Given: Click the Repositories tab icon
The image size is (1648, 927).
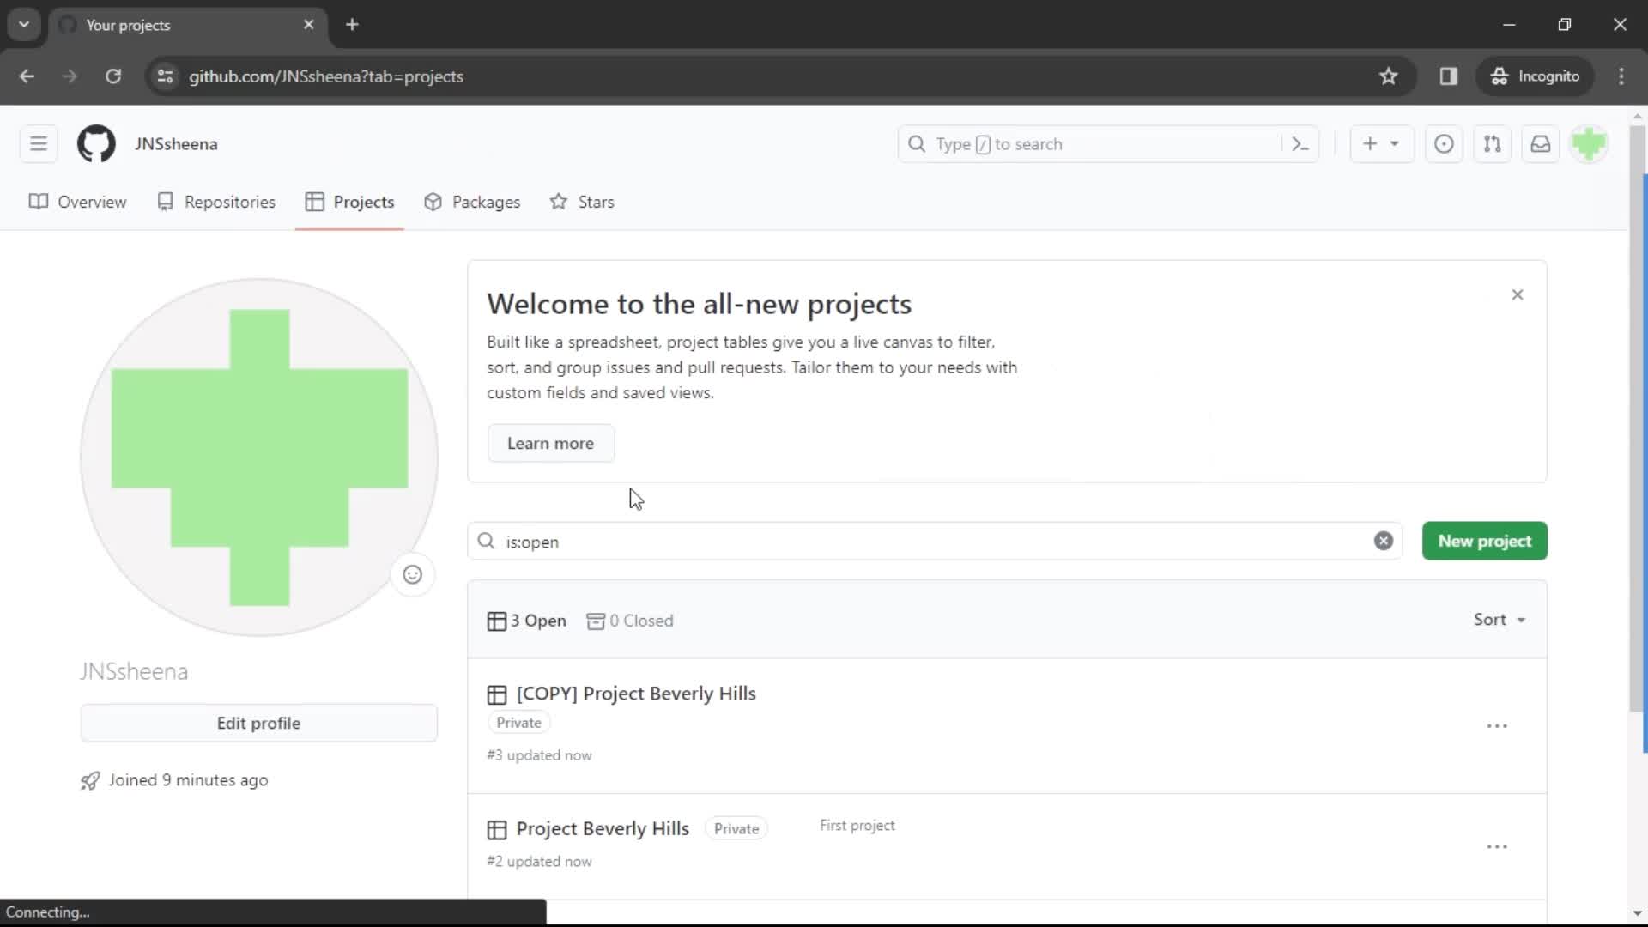Looking at the screenshot, I should [166, 202].
